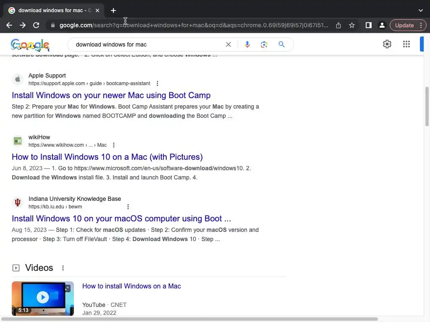Click the 'Apple Support' site name
Screen dimensions: 430x322
click(47, 75)
